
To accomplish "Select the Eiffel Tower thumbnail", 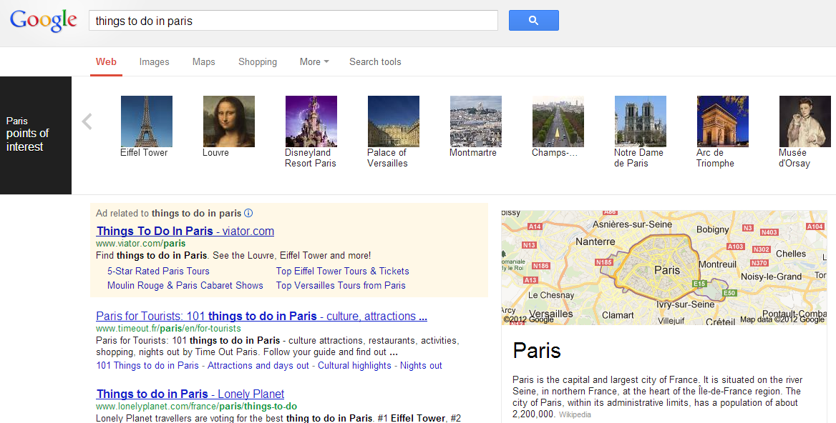I will point(147,121).
